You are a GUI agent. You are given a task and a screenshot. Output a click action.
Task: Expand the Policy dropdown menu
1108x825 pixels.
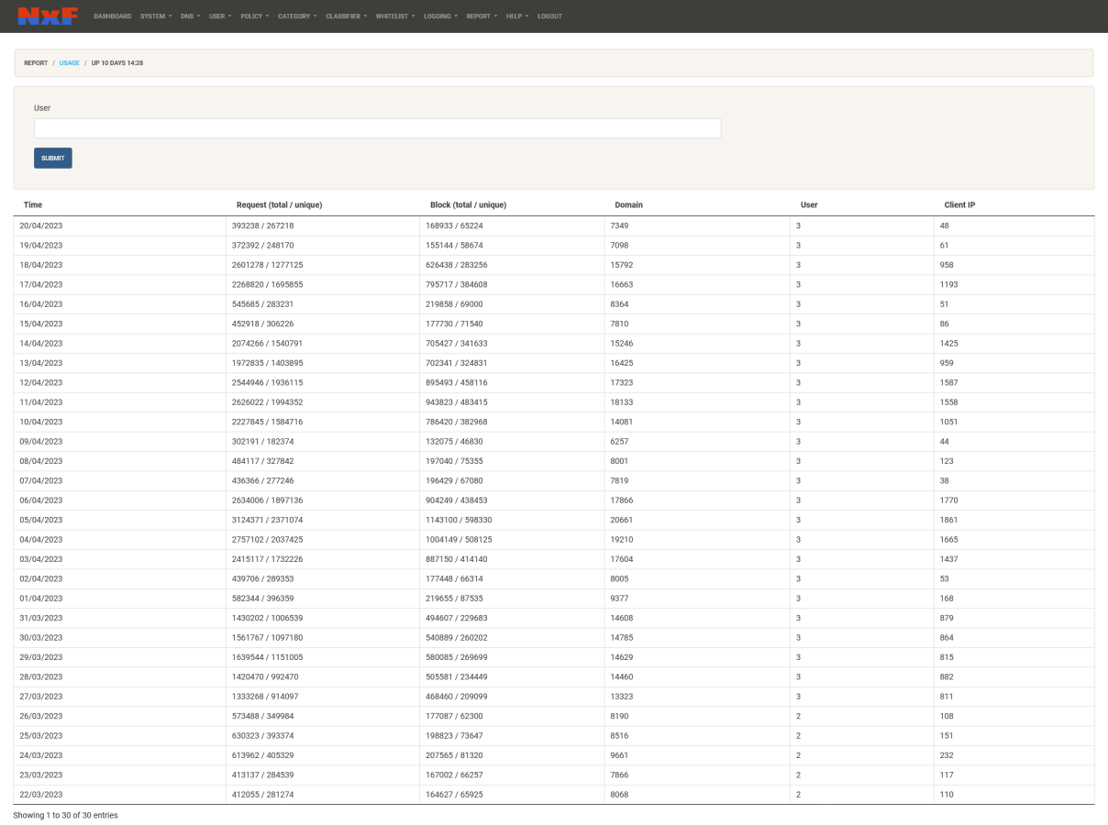click(x=254, y=16)
